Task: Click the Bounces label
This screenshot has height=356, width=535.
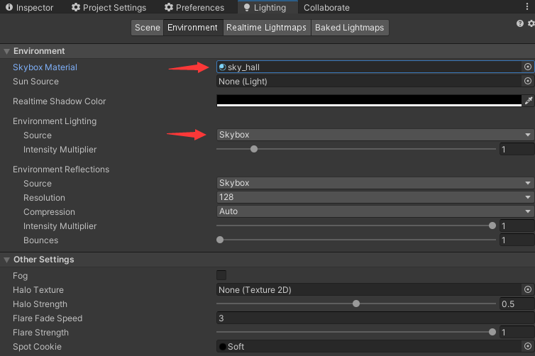Action: pos(41,240)
